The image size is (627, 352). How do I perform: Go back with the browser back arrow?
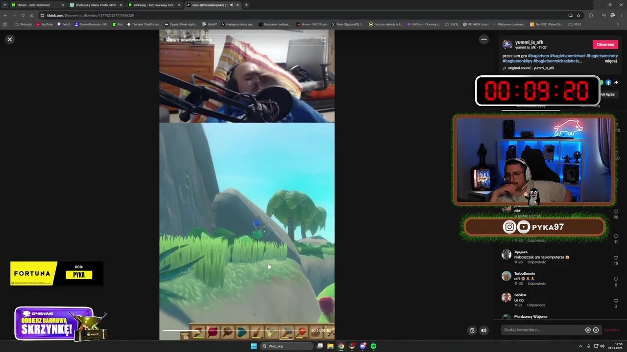coord(5,15)
